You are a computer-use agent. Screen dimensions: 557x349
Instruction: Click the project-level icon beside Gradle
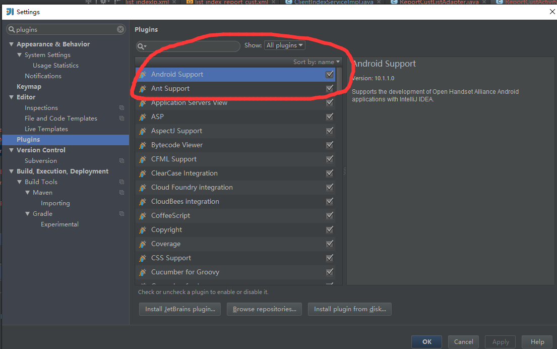click(122, 214)
